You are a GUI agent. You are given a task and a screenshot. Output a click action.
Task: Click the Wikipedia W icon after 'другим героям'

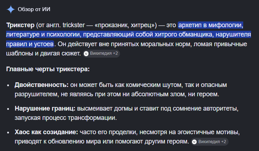tap(195, 142)
